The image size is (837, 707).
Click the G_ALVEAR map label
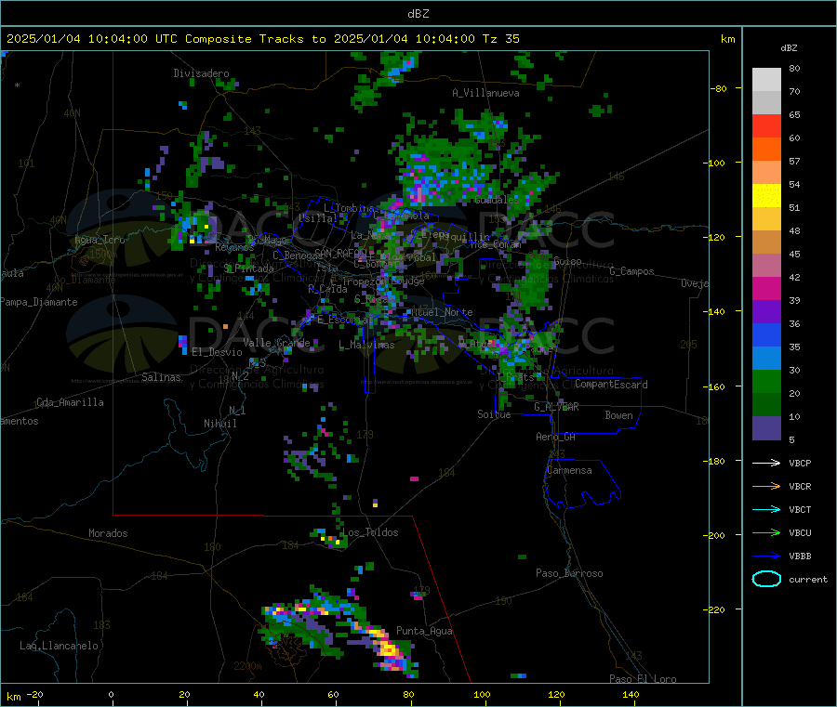coord(556,407)
